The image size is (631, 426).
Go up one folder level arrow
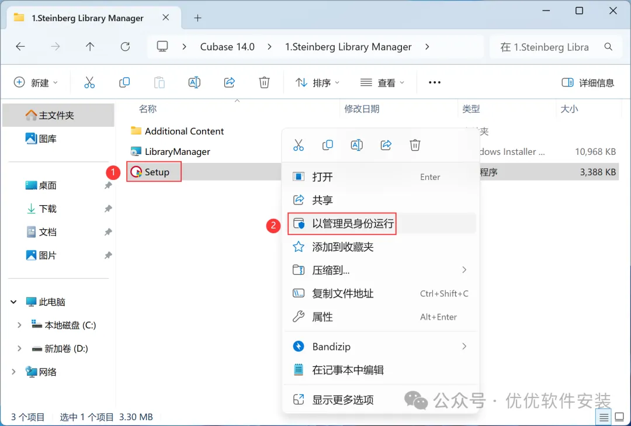[x=90, y=47]
